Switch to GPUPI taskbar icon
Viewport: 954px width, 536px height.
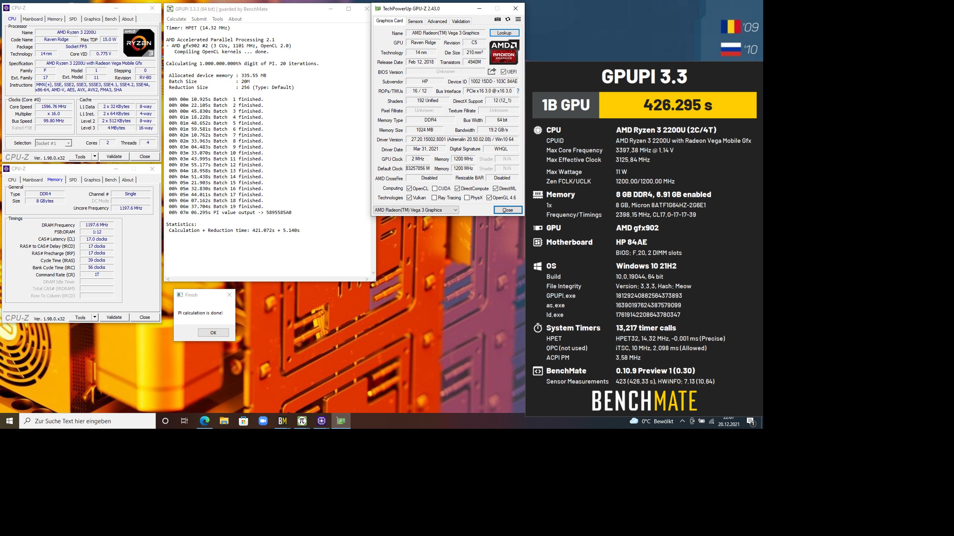(302, 421)
